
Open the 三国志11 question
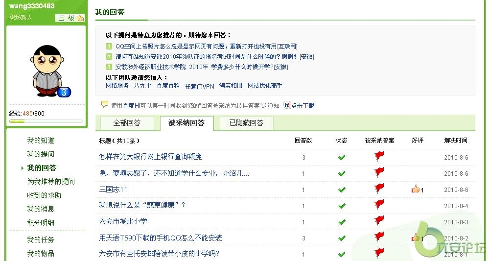tap(113, 190)
